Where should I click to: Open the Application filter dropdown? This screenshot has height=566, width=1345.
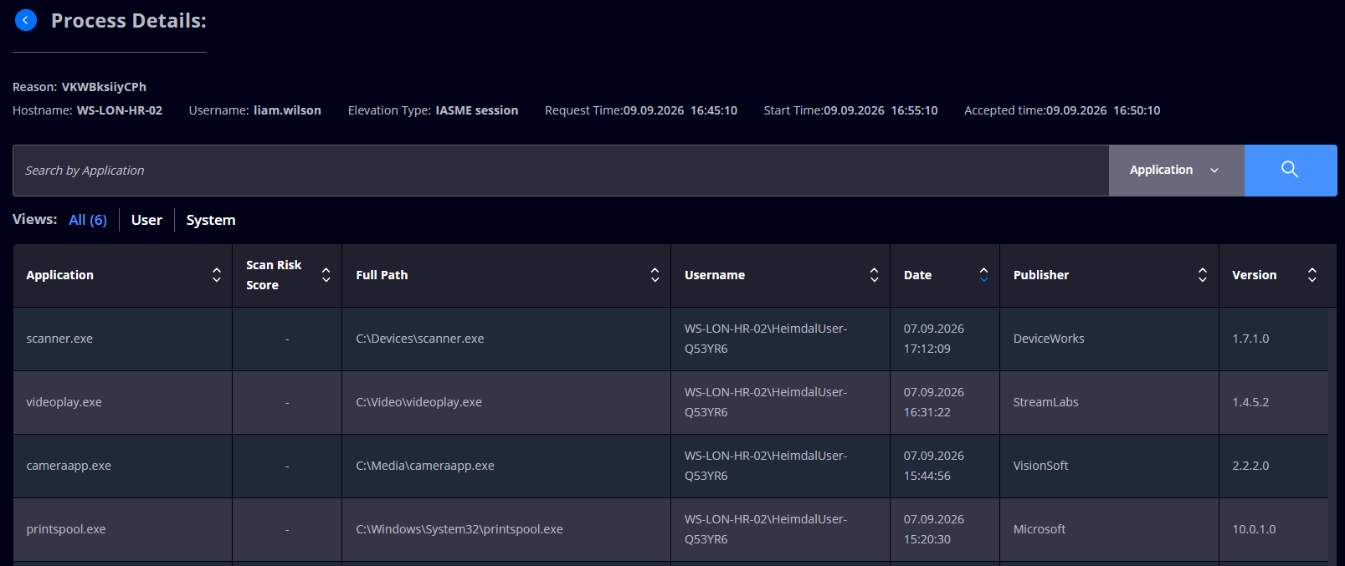click(x=1176, y=170)
